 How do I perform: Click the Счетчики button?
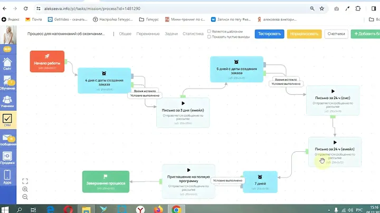pyautogui.click(x=336, y=34)
